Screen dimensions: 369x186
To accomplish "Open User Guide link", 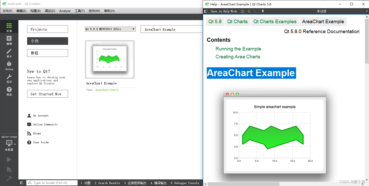I will click(41, 142).
